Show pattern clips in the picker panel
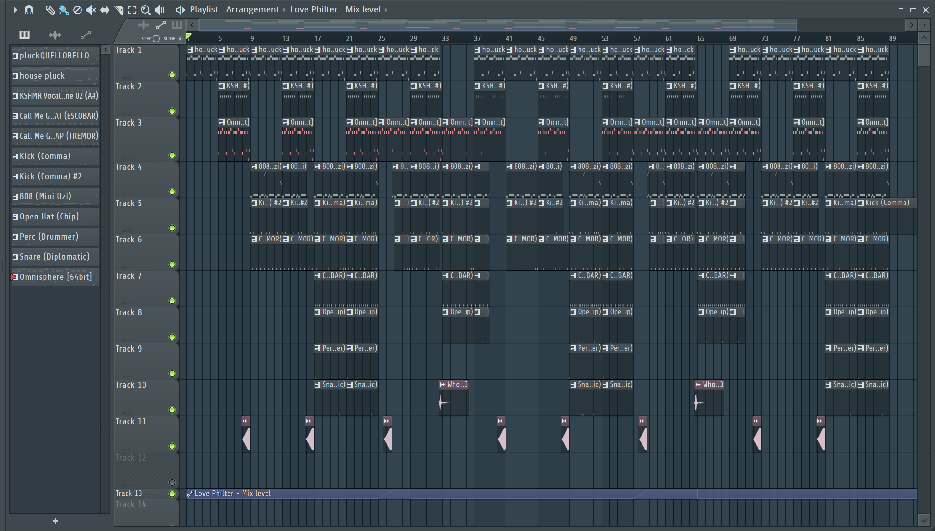935x531 pixels. [x=24, y=35]
